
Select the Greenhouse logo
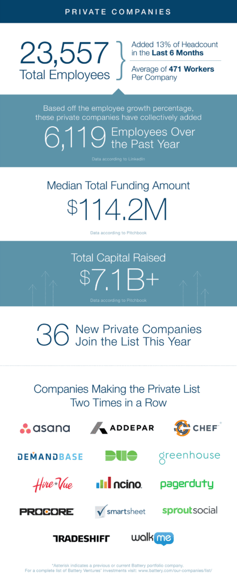(x=189, y=457)
